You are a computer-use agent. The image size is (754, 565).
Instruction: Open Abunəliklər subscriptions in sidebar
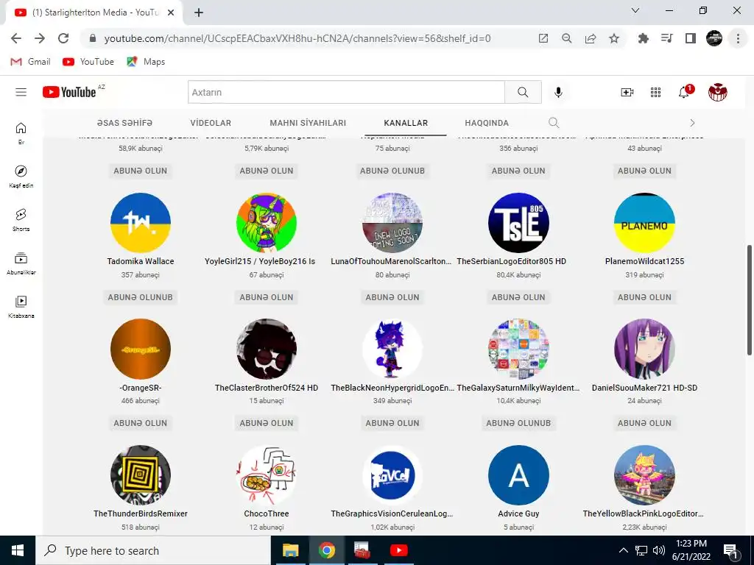pos(21,263)
